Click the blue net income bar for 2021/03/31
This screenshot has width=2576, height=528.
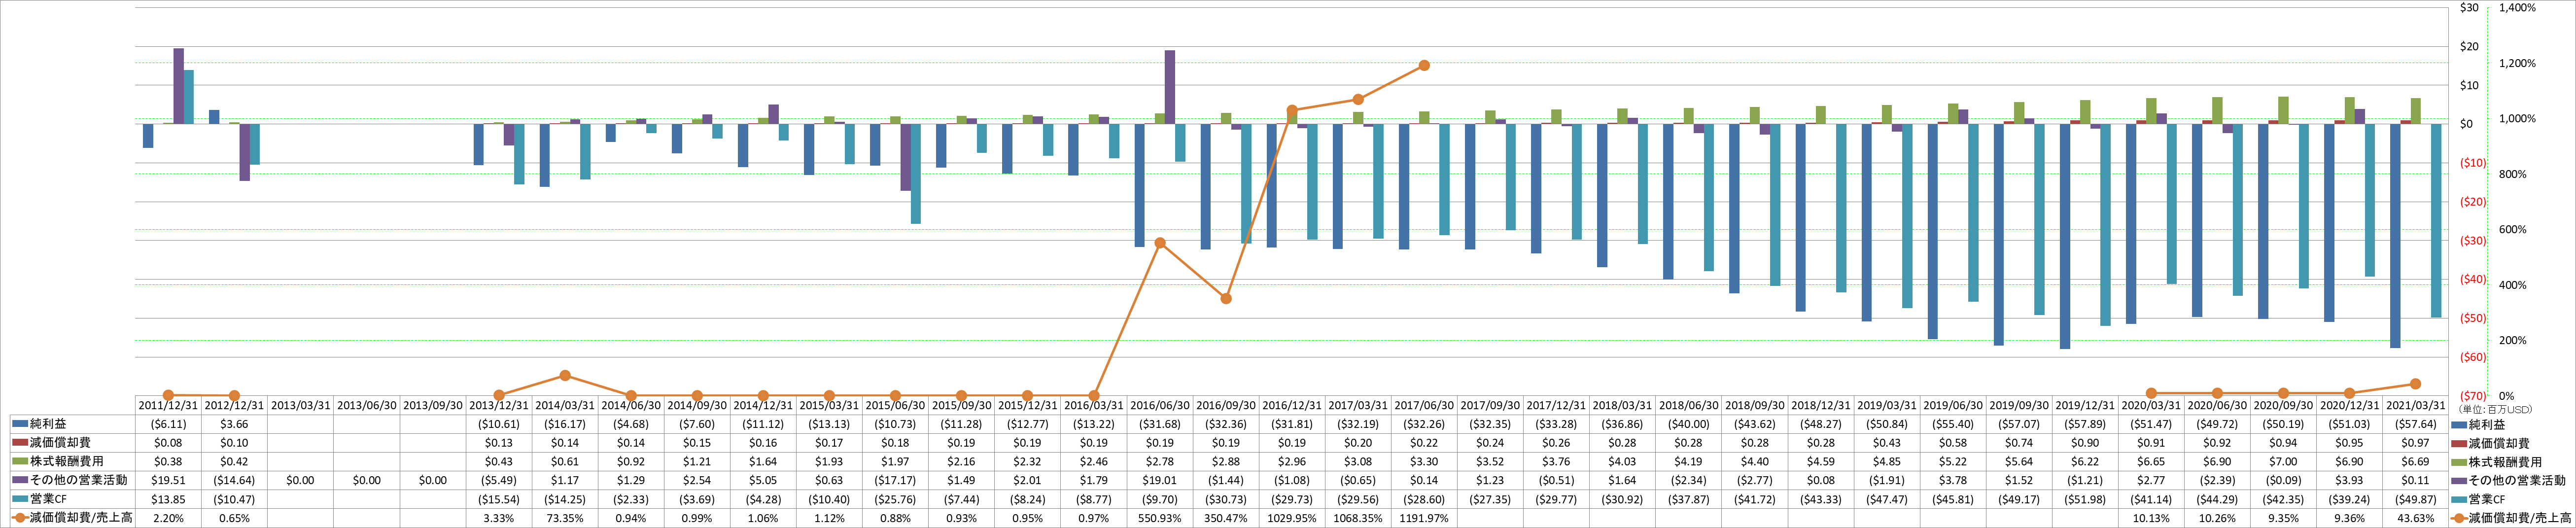coord(2395,236)
